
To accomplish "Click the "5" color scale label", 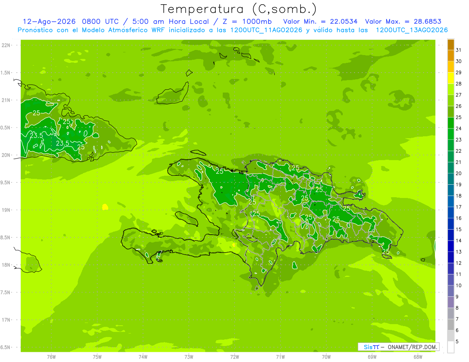I will pyautogui.click(x=457, y=342).
